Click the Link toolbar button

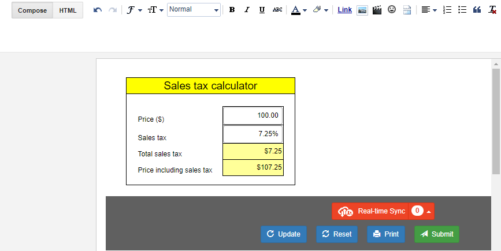tap(345, 10)
